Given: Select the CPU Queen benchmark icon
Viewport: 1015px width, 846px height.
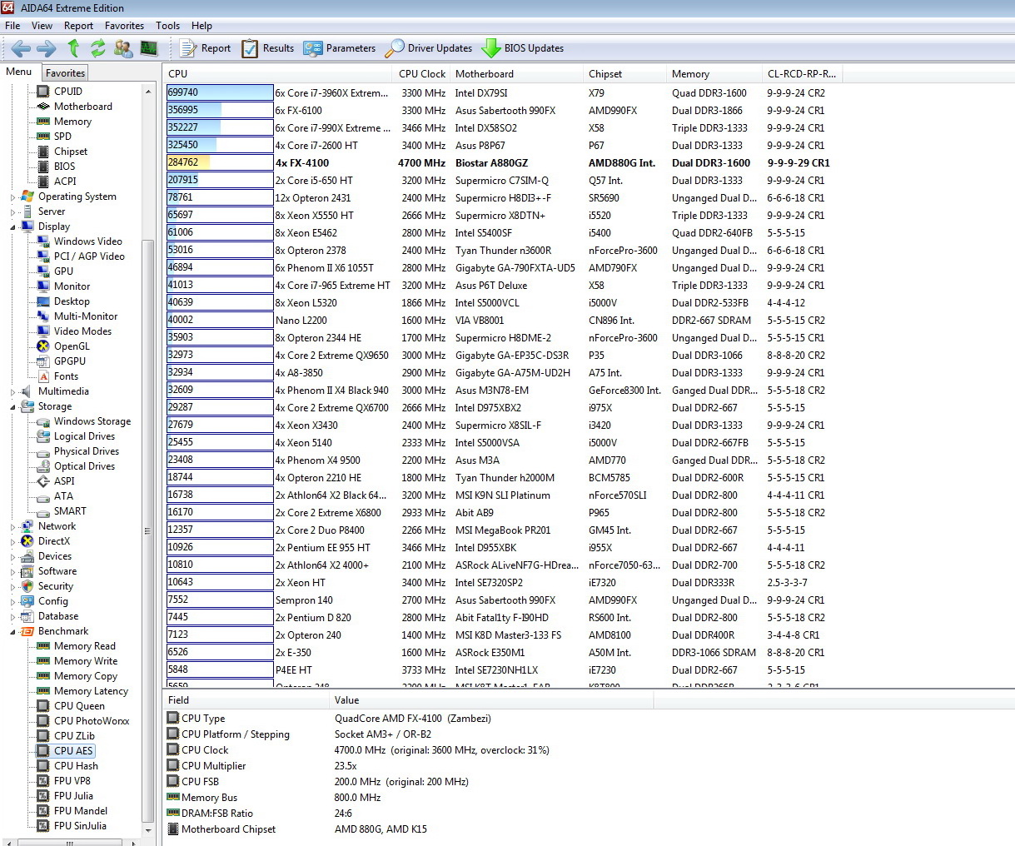Looking at the screenshot, I should (x=43, y=706).
